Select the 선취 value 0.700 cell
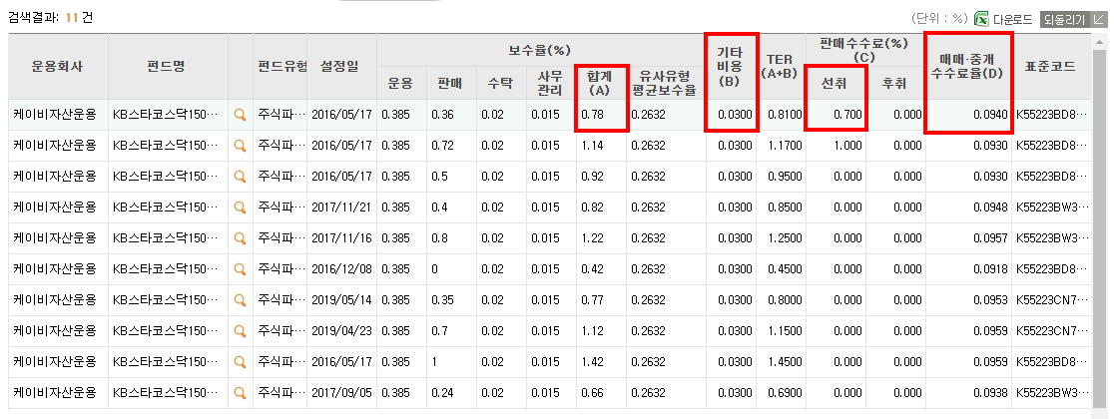Screen dimensions: 1114x419 tap(835, 115)
